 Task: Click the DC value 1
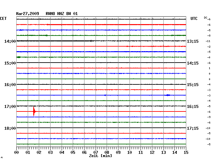pyautogui.click(x=210, y=68)
